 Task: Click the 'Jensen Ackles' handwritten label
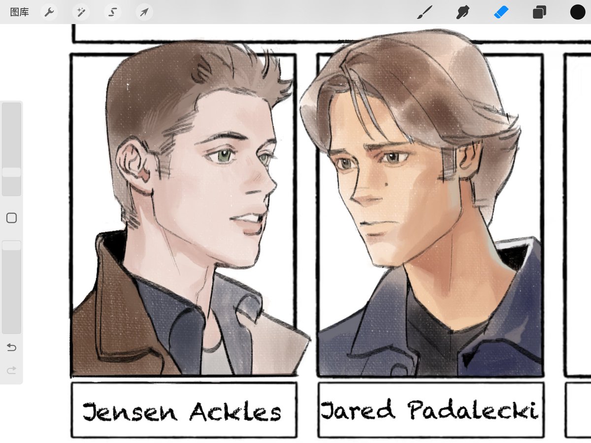(182, 412)
